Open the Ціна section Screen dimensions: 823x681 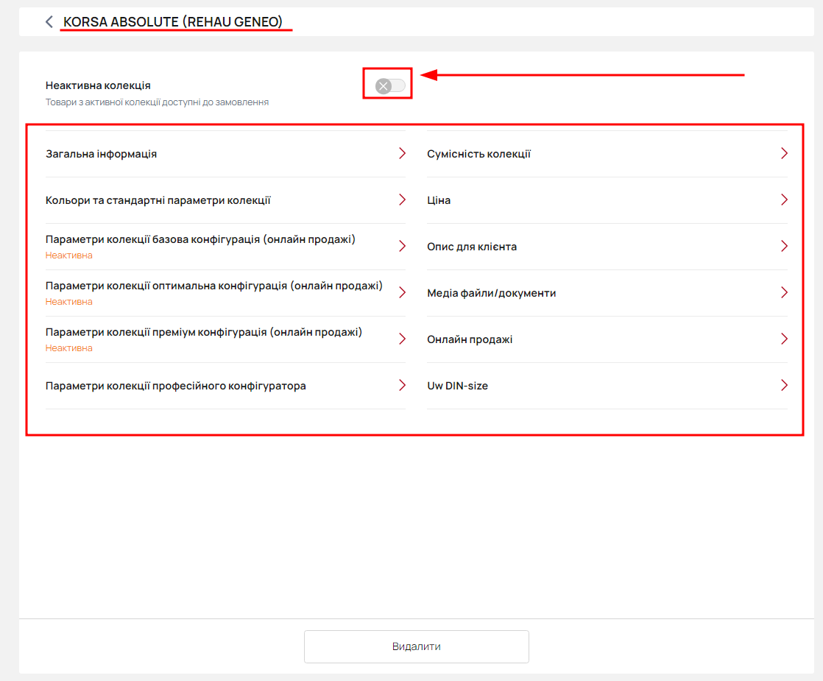pyautogui.click(x=607, y=200)
